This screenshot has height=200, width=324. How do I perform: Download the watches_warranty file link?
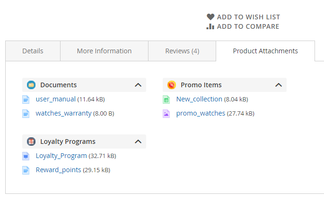pos(63,113)
